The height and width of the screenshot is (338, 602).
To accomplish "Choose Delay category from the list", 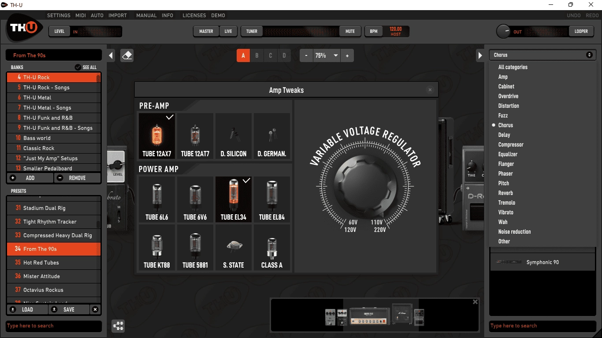I will (504, 135).
